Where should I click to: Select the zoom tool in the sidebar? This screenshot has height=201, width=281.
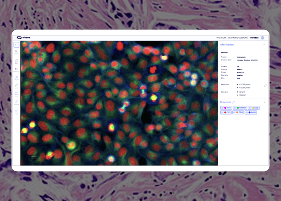[x=16, y=112]
